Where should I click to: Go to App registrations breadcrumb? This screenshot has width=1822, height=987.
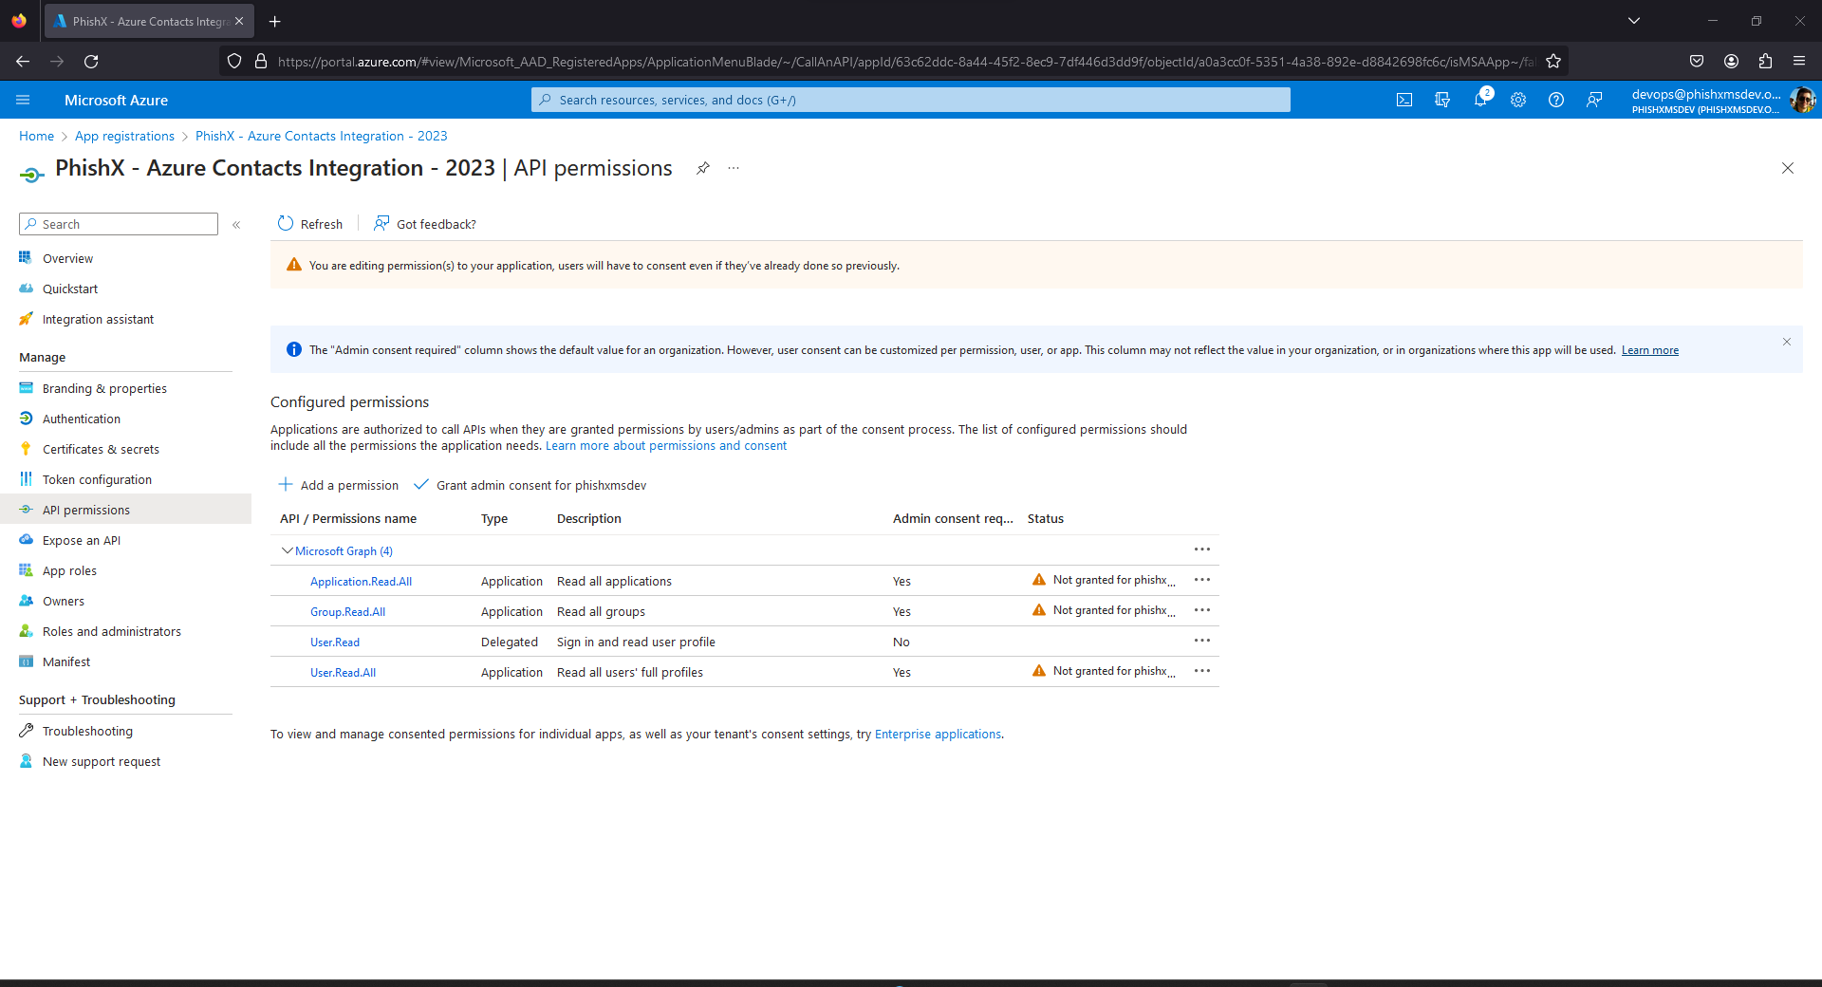point(124,136)
